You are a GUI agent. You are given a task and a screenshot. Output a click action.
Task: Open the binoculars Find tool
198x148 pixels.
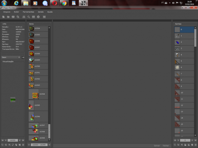coord(24,17)
